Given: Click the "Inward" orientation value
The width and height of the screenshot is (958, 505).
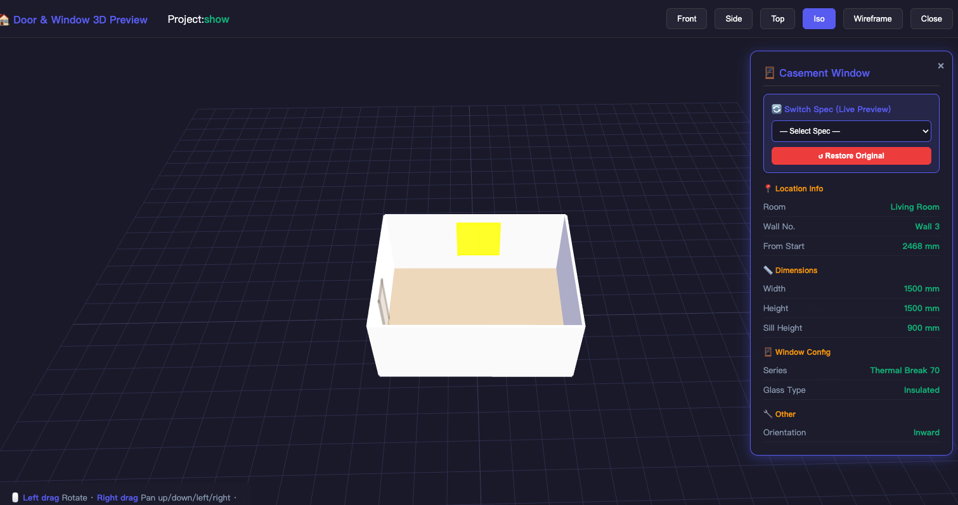Looking at the screenshot, I should pyautogui.click(x=926, y=433).
